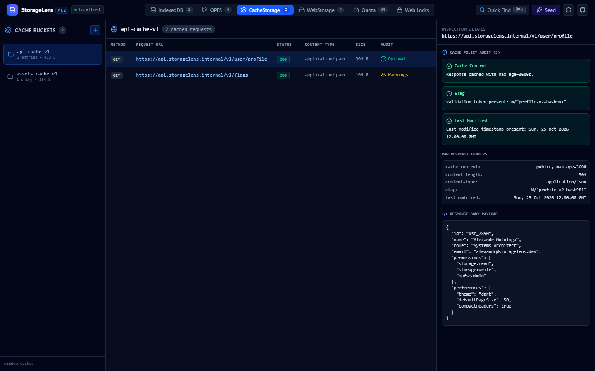Click the Last-Modified timestamp text
Viewport: 595px width, 371px height.
click(x=507, y=133)
